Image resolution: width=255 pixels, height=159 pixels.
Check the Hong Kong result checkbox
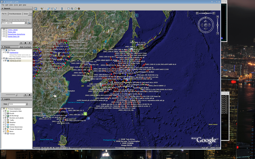click(x=4, y=34)
